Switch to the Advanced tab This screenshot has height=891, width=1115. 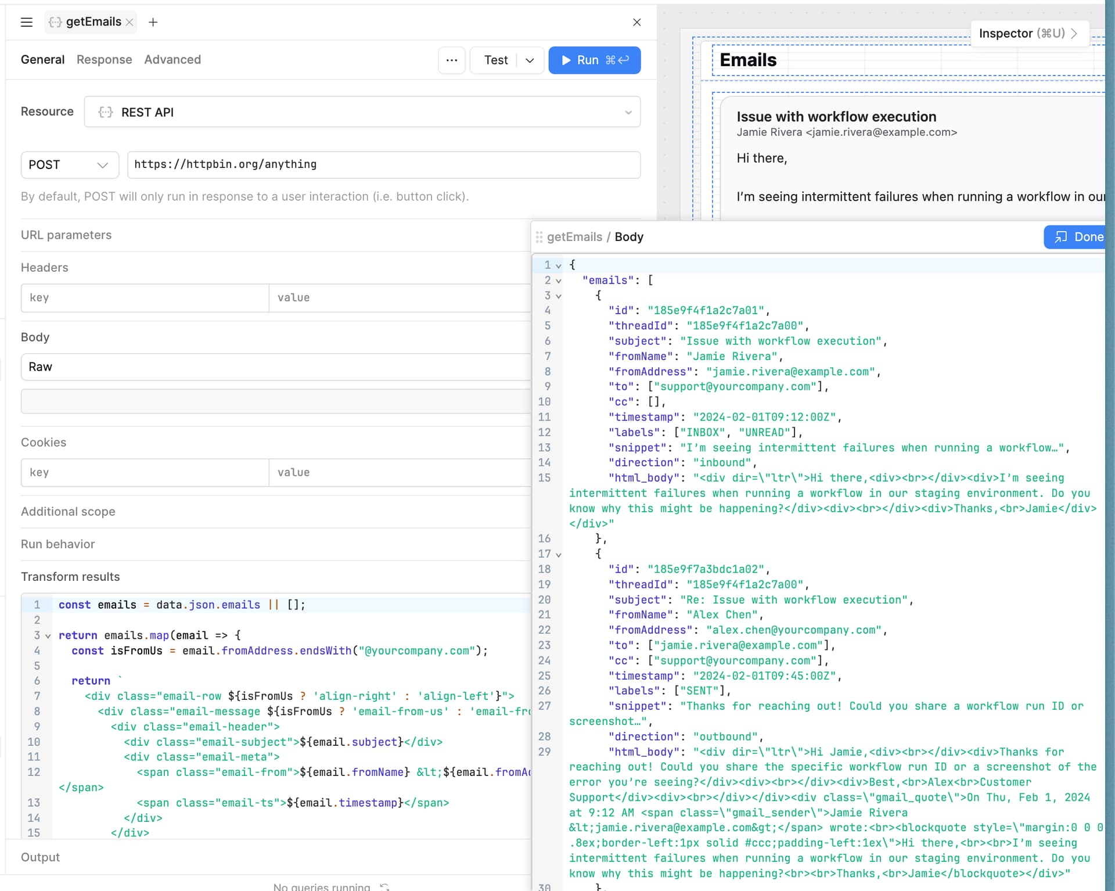pyautogui.click(x=172, y=59)
